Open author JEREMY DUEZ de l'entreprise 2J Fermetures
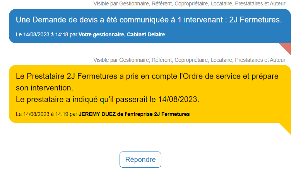This screenshot has width=301, height=172. tap(134, 114)
